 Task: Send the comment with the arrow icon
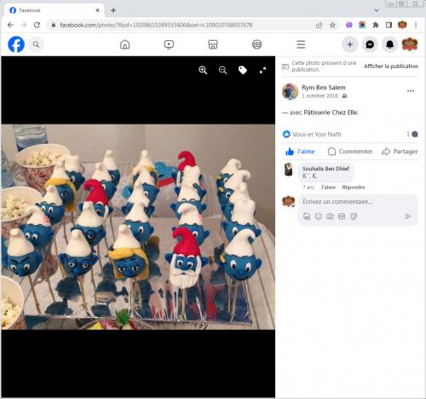click(408, 217)
